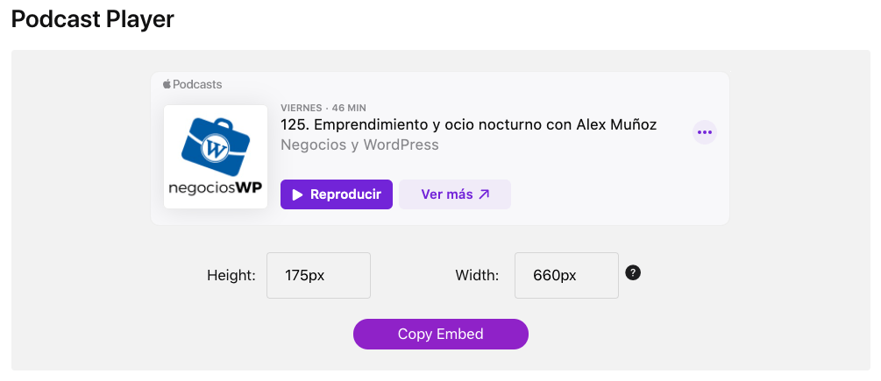
Task: Click the Podcast Player heading
Action: pos(93,18)
